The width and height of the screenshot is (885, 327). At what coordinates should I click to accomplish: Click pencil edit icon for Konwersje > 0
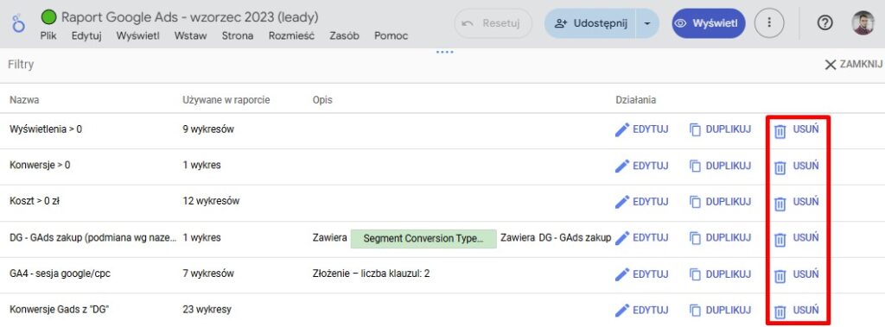coord(621,167)
